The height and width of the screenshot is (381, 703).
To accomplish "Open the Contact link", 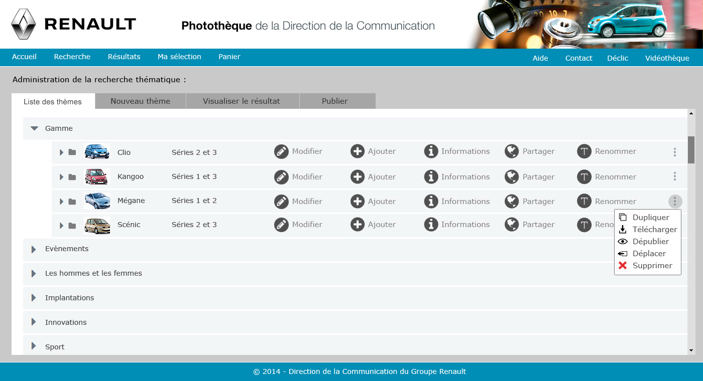I will [x=579, y=58].
